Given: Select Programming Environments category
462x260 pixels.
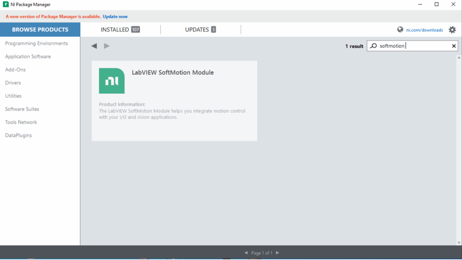Looking at the screenshot, I should (37, 43).
